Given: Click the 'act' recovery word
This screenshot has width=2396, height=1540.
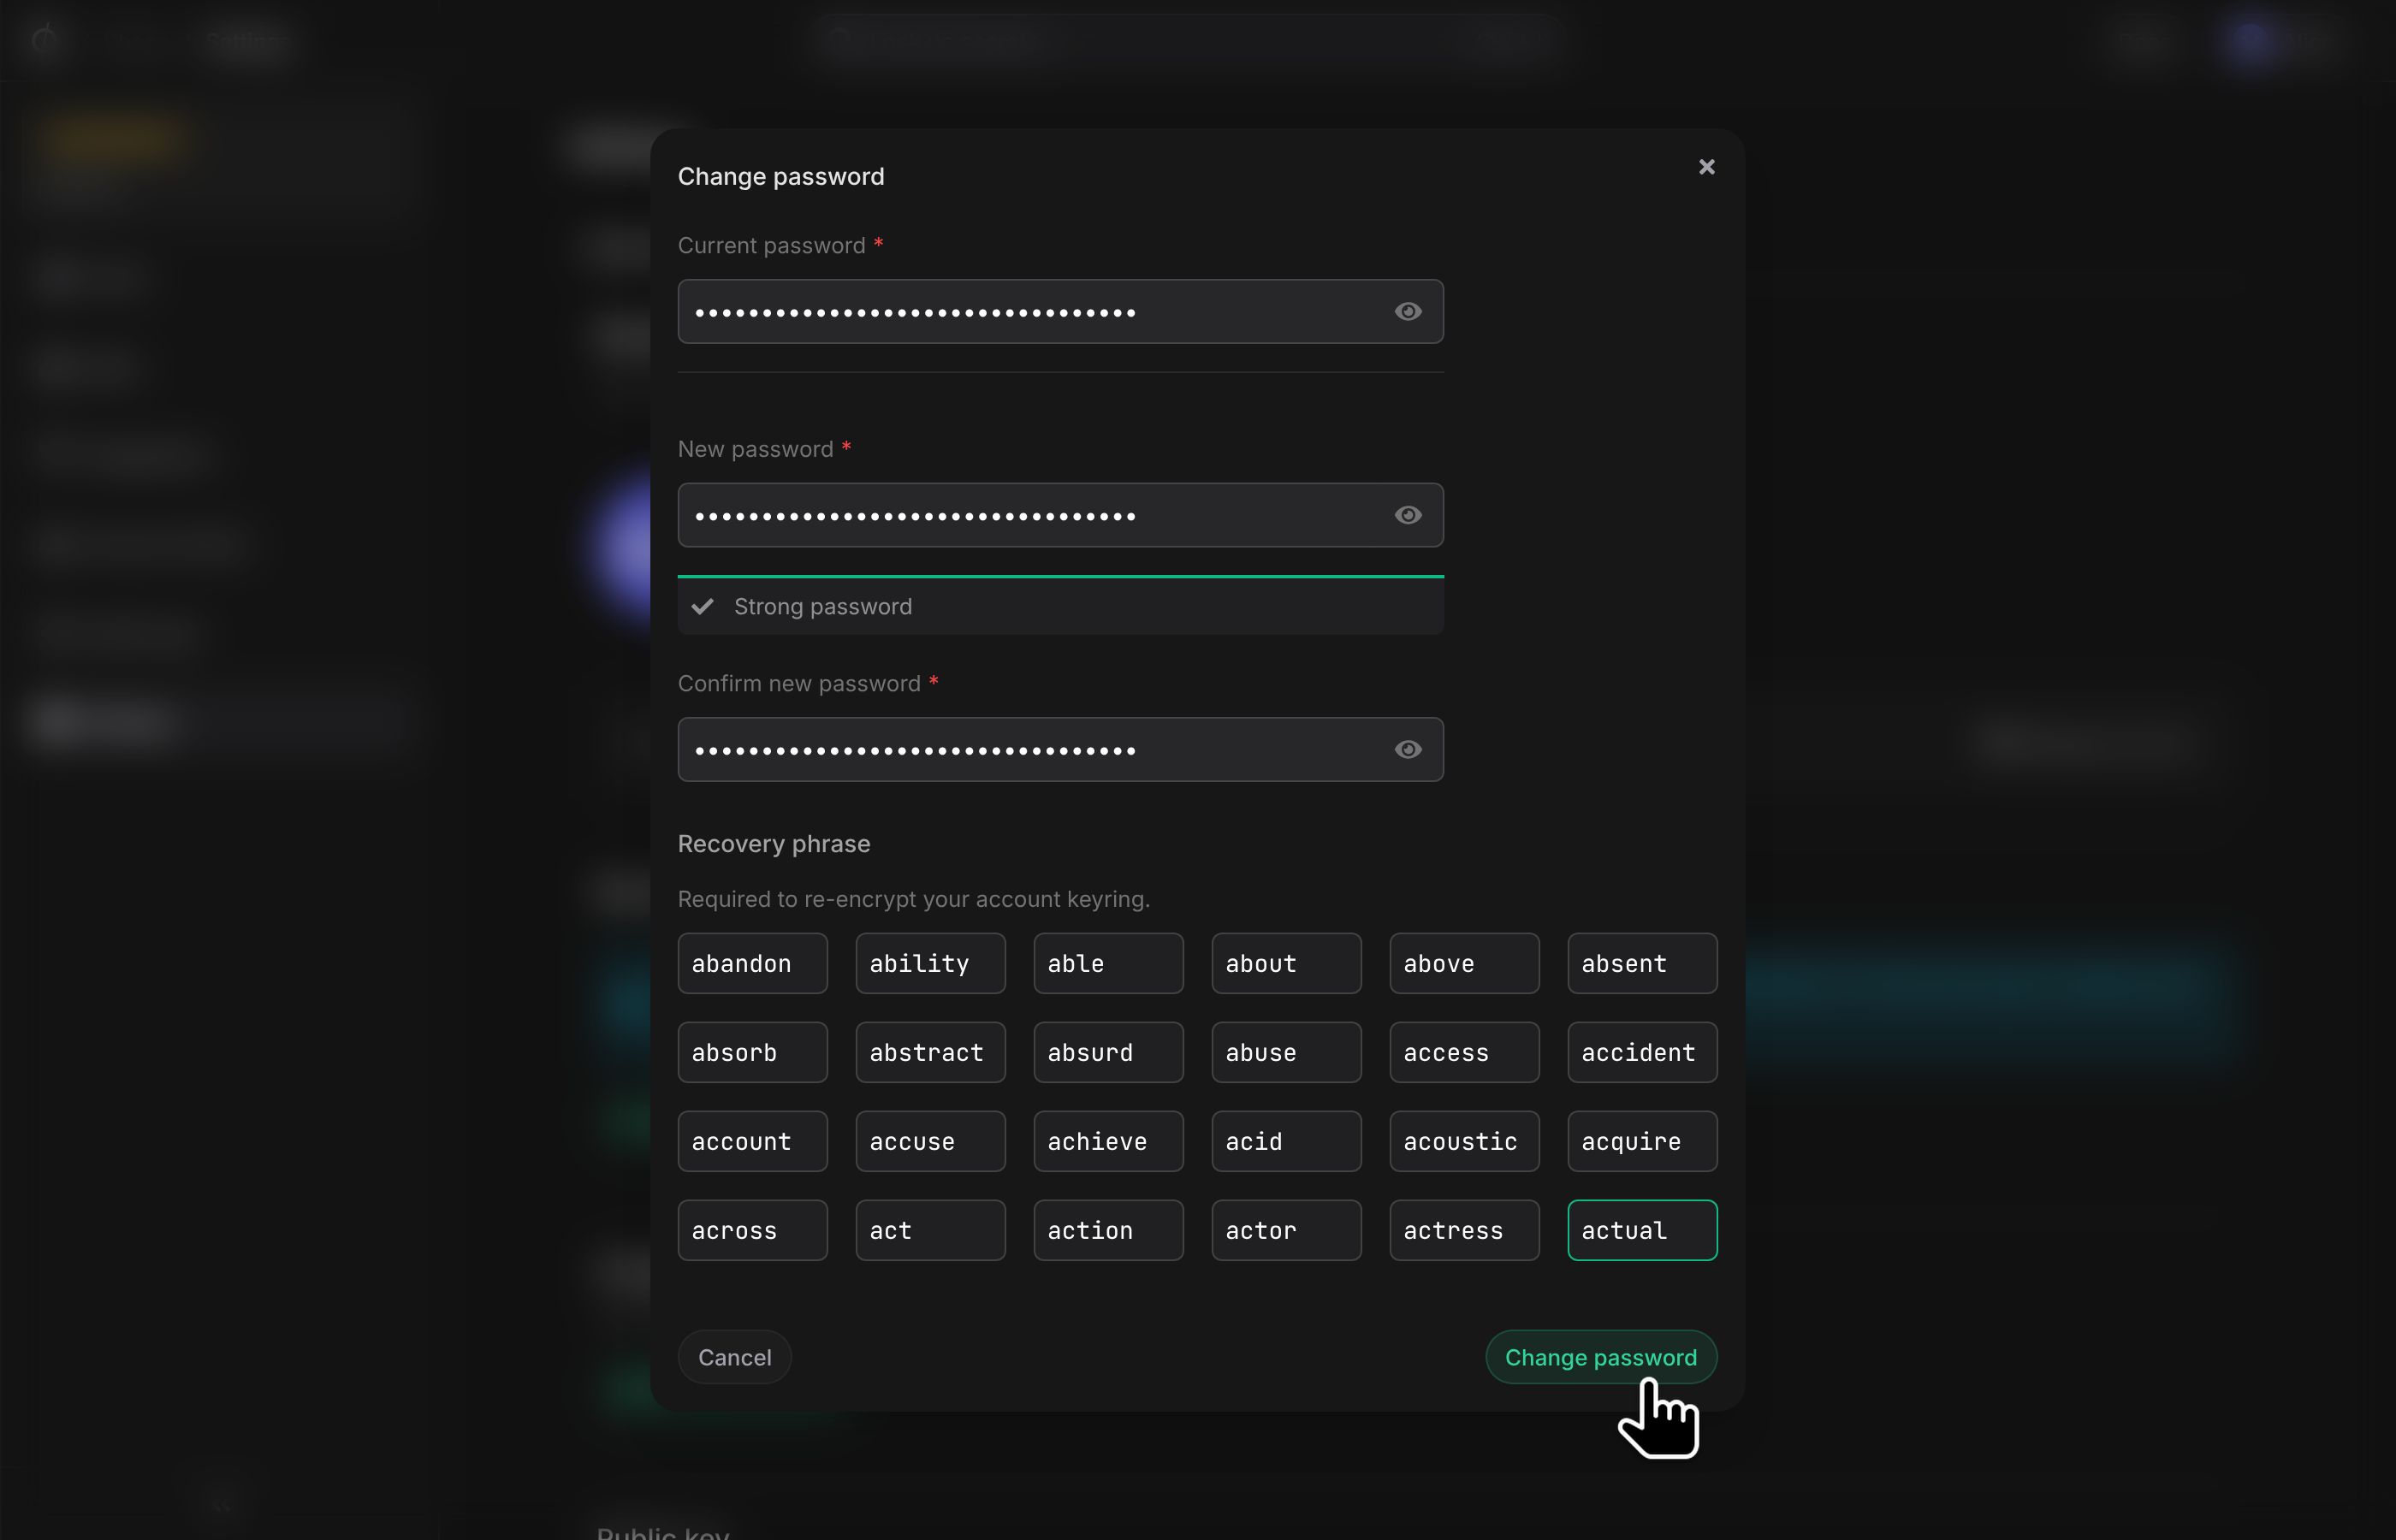Looking at the screenshot, I should point(930,1230).
